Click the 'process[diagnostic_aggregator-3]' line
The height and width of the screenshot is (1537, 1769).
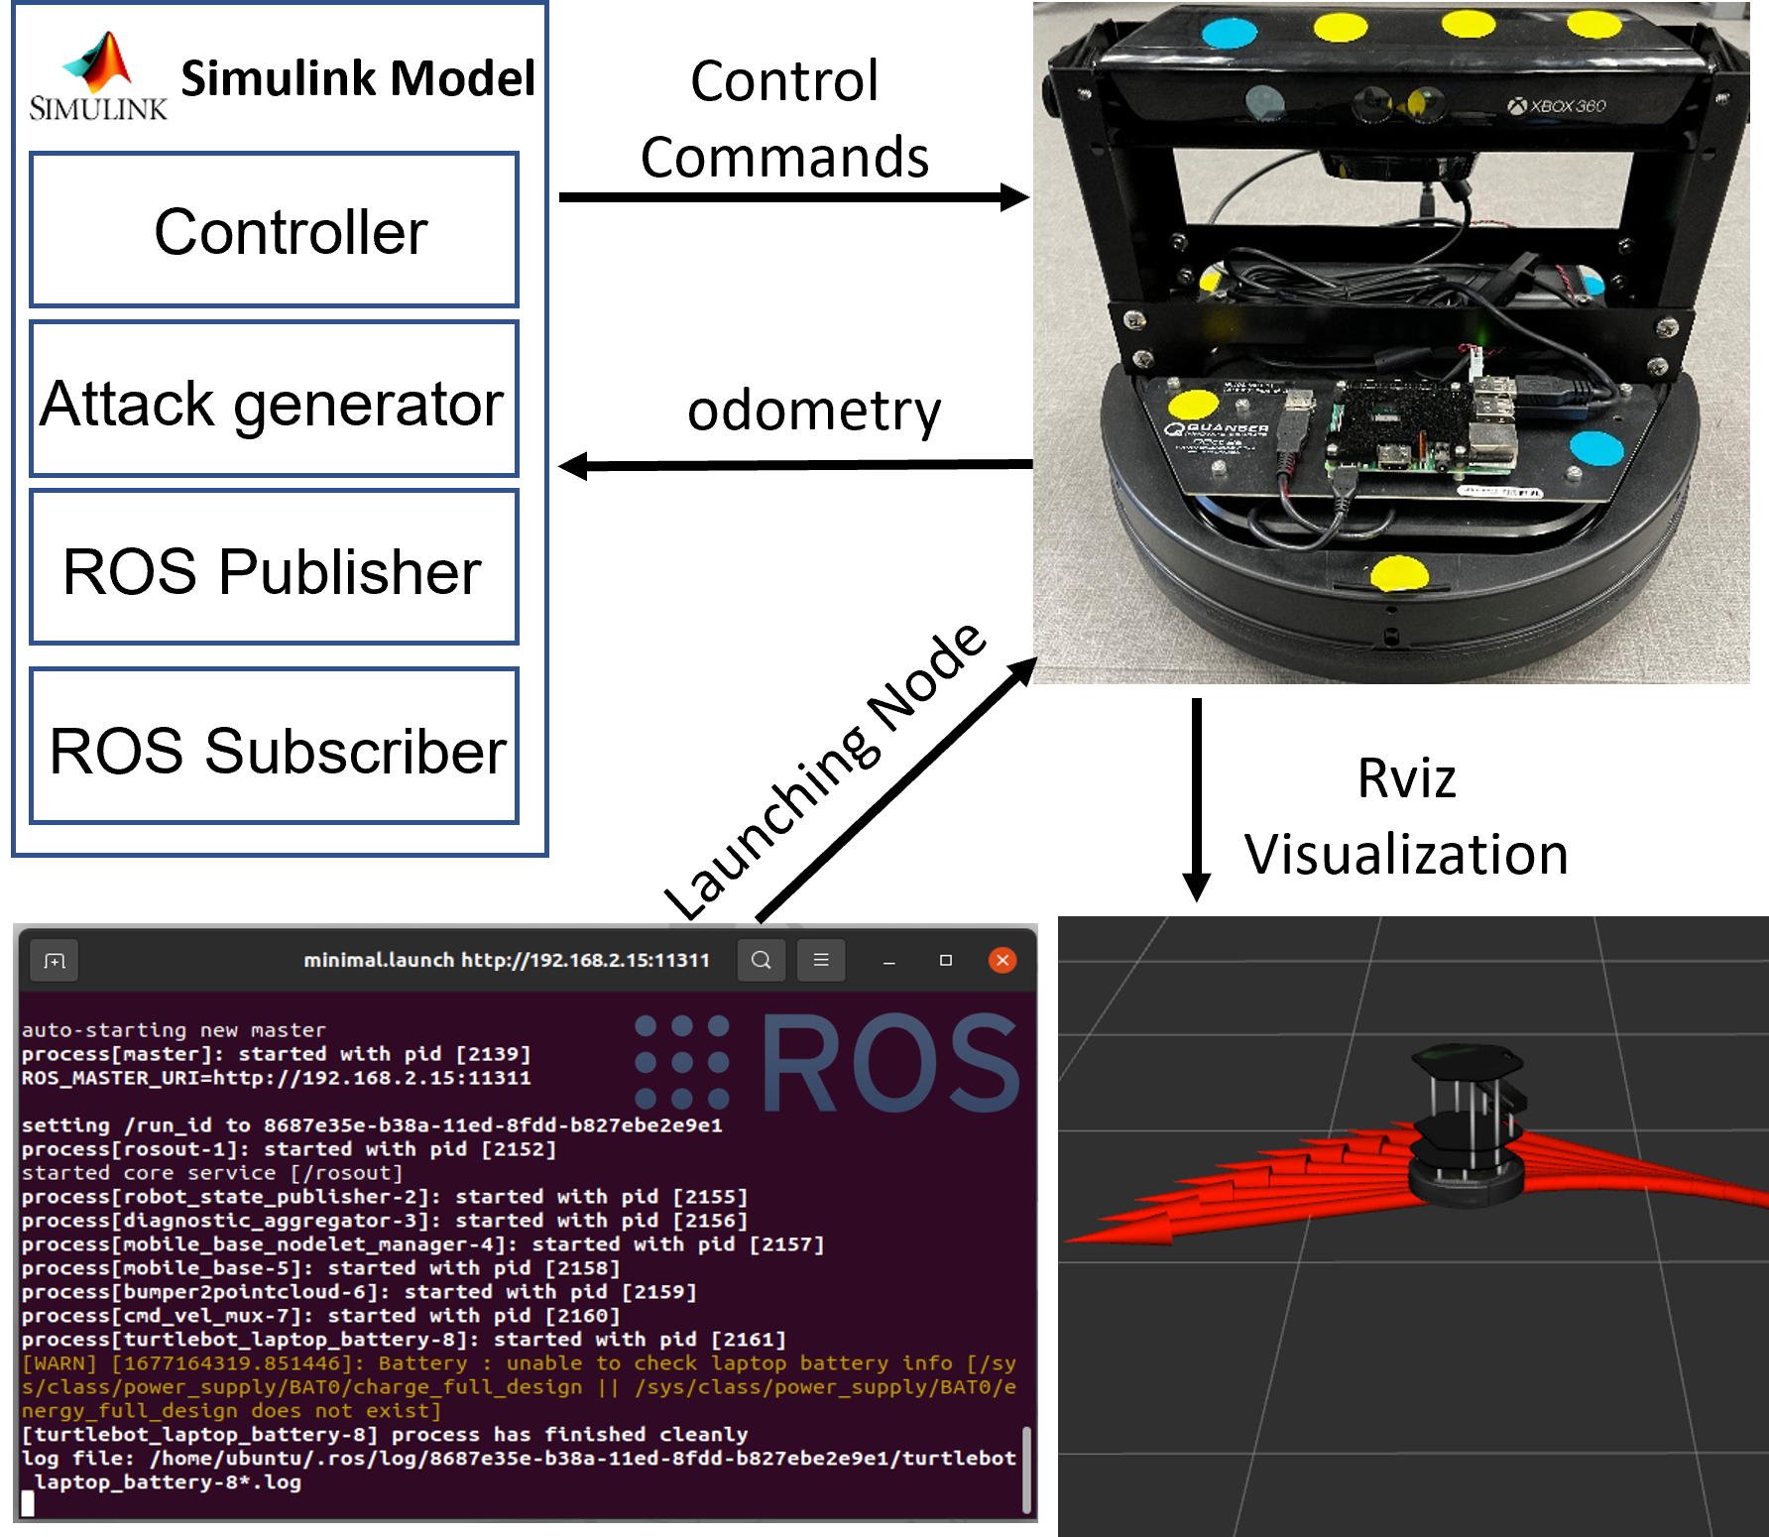coord(385,1221)
